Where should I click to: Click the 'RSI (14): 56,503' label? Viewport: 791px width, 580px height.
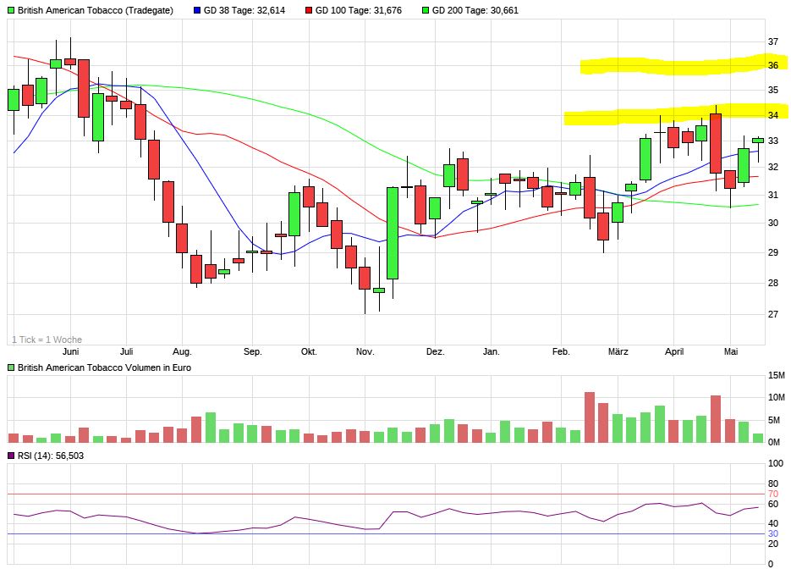pos(51,456)
